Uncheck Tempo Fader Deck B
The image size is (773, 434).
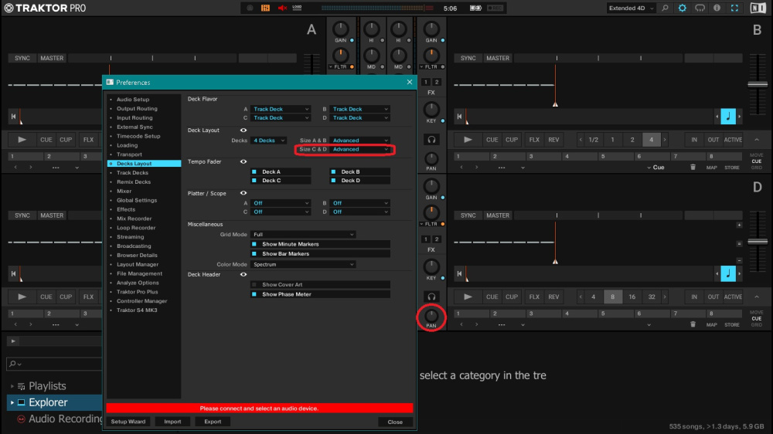pos(333,172)
